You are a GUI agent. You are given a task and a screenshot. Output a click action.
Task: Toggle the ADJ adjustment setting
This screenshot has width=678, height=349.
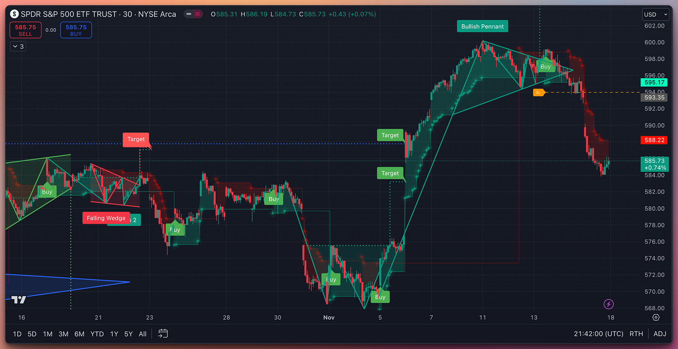click(660, 334)
